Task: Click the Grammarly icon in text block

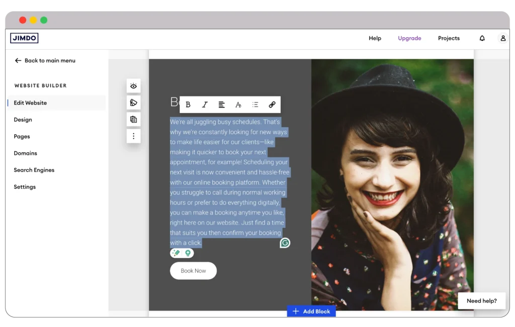Action: pos(285,243)
